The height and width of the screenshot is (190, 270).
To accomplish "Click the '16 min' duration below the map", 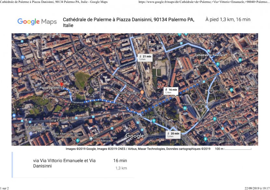I will [x=120, y=160].
